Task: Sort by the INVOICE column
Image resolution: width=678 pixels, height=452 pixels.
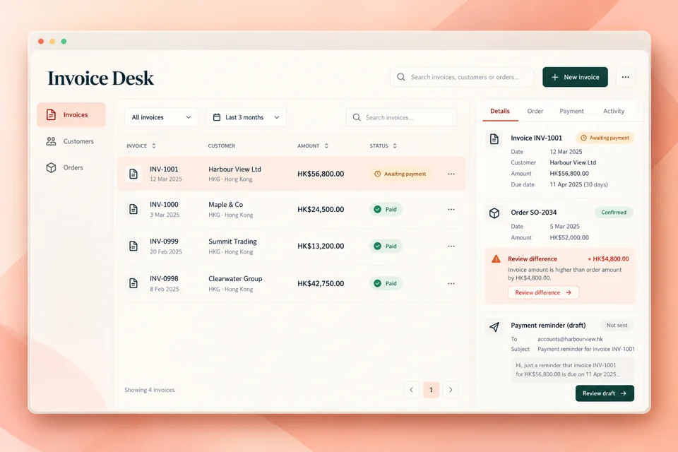Action: [x=141, y=145]
